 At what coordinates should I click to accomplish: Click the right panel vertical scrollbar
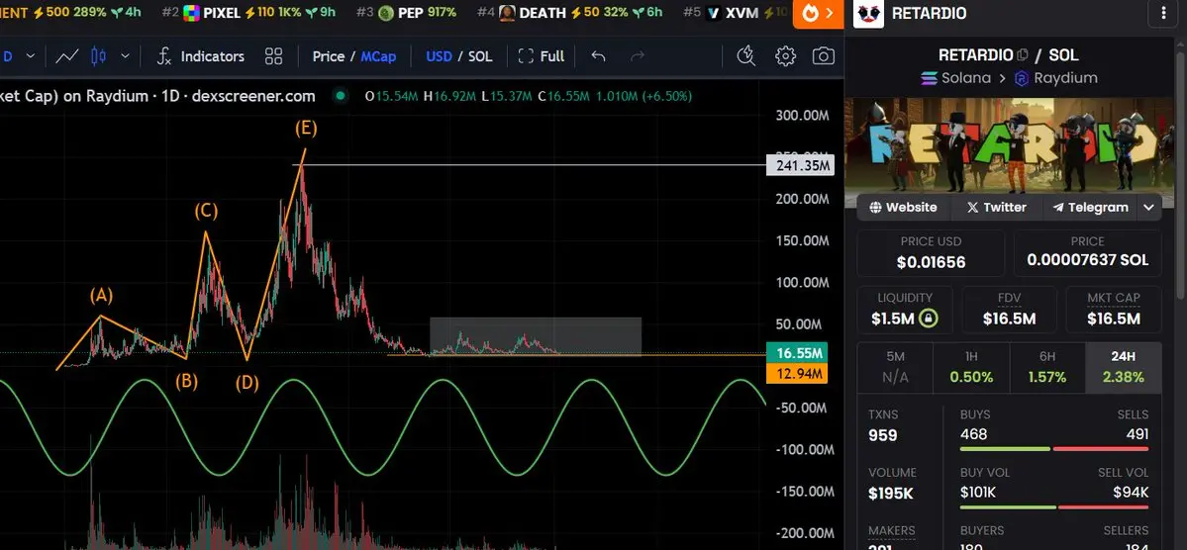[1181, 175]
